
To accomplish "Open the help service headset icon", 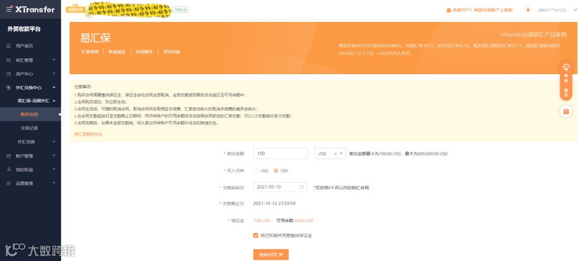I will click(x=566, y=67).
